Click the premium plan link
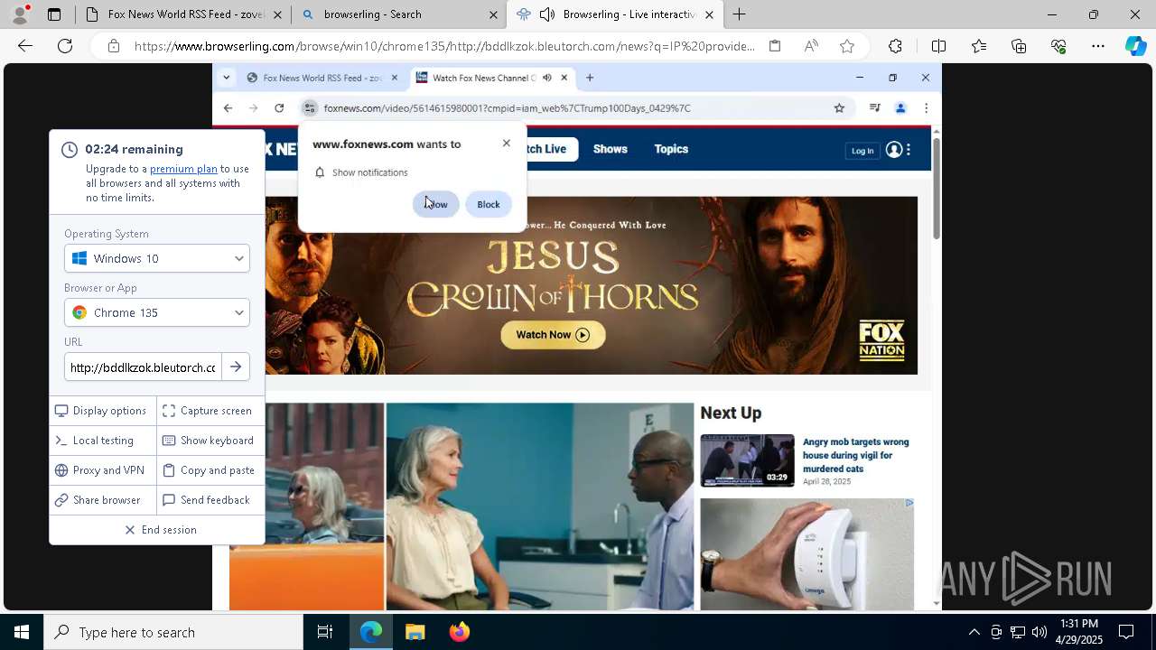This screenshot has height=650, width=1156. point(183,169)
